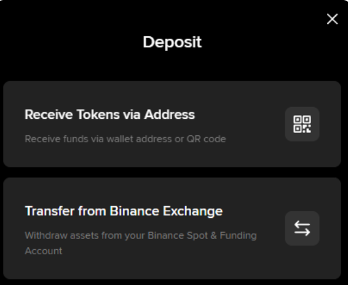Image resolution: width=348 pixels, height=285 pixels.
Task: Select Transfer from Binance Exchange option
Action: click(x=172, y=228)
